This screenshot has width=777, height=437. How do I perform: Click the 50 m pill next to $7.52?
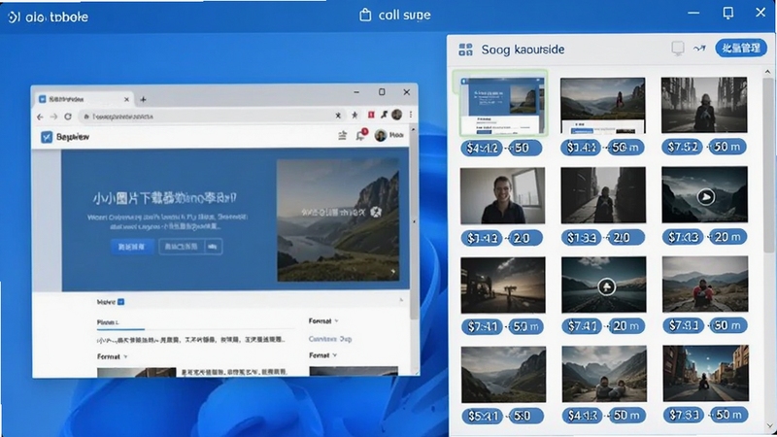point(726,147)
